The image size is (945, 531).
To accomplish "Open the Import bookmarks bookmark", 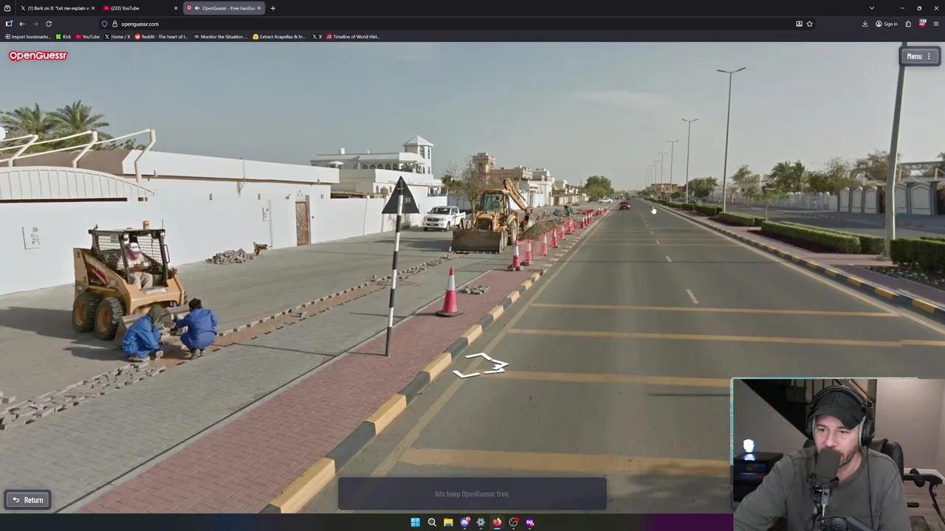I will [27, 36].
